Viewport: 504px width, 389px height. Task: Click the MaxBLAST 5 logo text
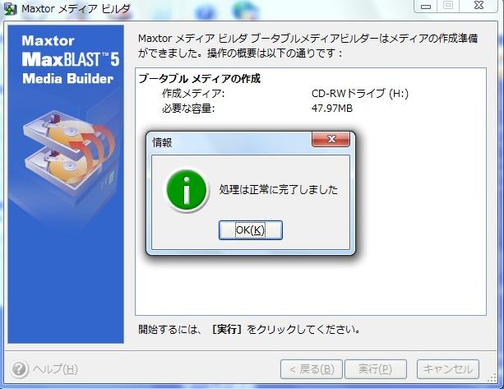click(71, 59)
